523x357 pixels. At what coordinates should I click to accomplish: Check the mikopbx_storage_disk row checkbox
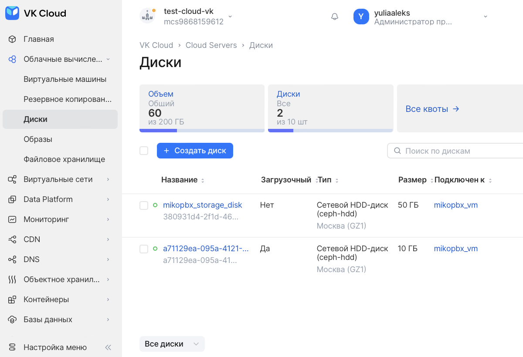click(144, 205)
